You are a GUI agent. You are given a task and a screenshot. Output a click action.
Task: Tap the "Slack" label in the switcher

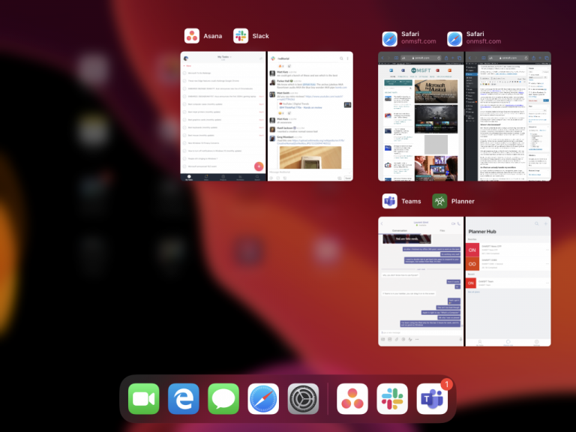pyautogui.click(x=260, y=36)
